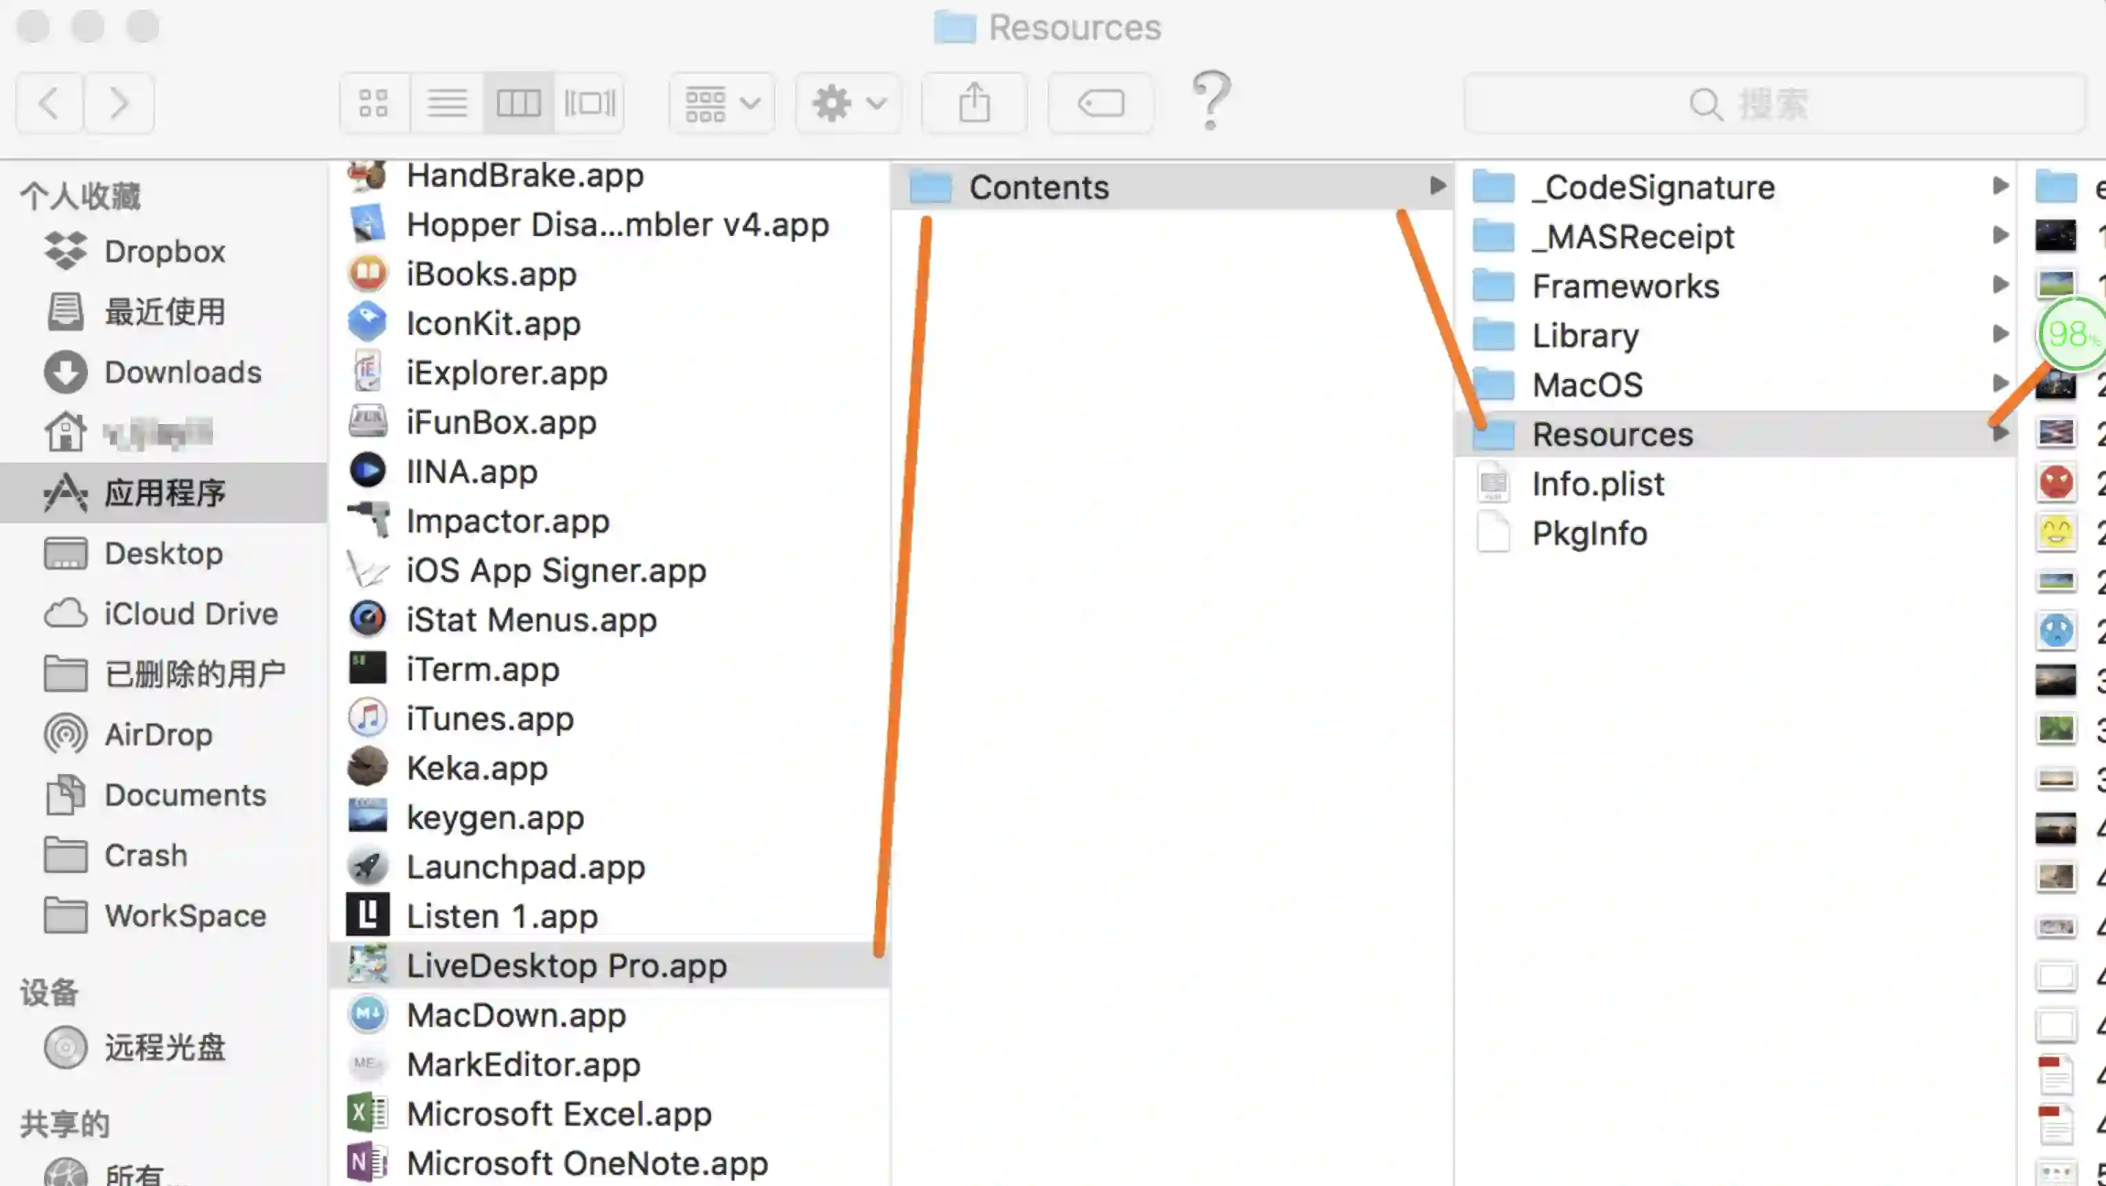Click the question mark toolbar icon

[x=1210, y=100]
